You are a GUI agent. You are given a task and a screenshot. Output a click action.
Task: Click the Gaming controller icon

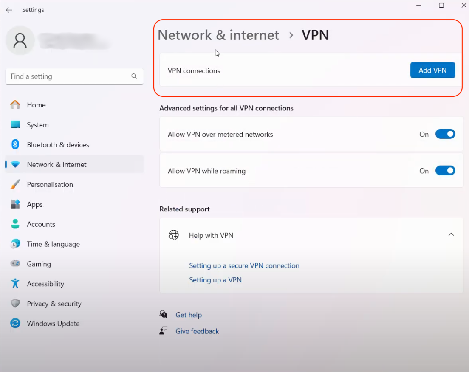[15, 263]
